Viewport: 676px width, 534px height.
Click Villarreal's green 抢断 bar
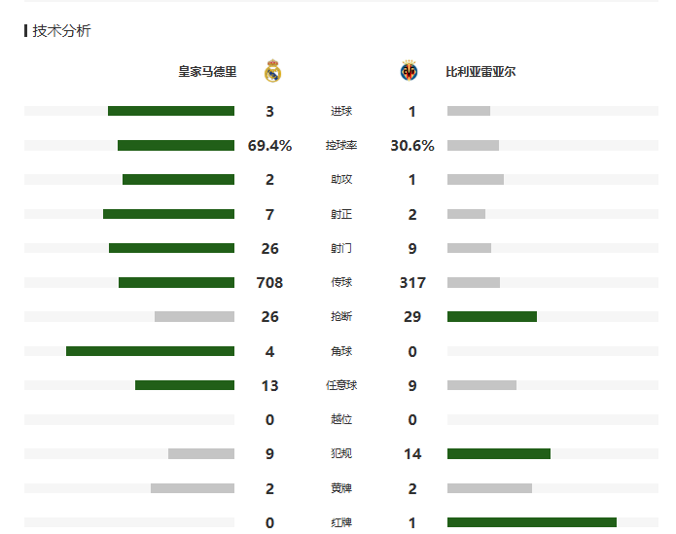(x=491, y=317)
